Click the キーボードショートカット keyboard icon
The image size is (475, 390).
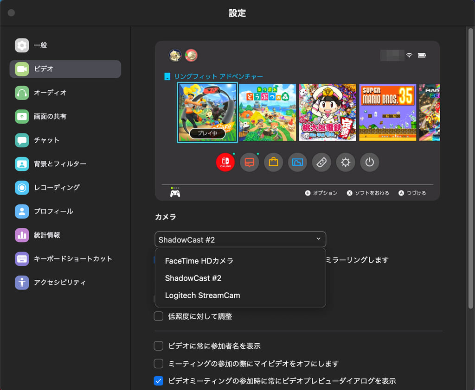pyautogui.click(x=22, y=259)
